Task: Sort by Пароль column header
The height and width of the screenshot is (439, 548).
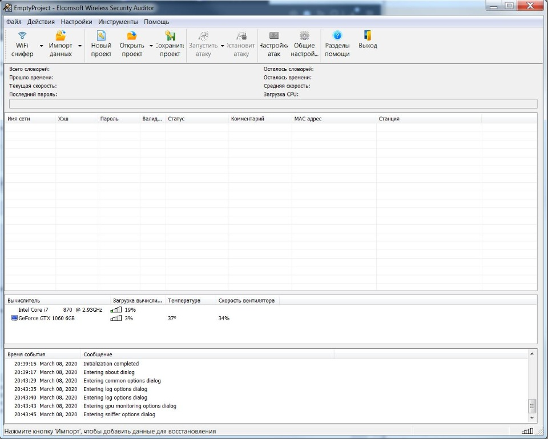Action: click(x=119, y=119)
